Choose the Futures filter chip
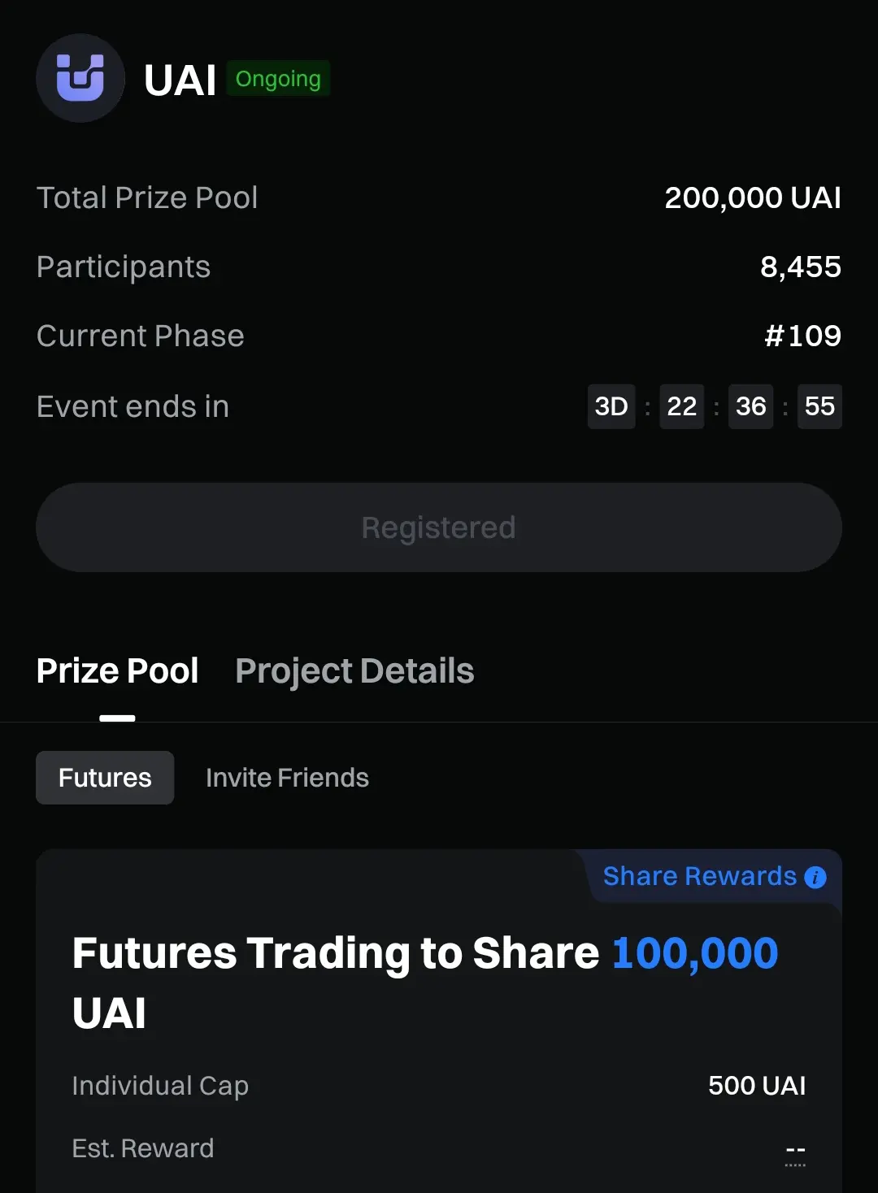Image resolution: width=878 pixels, height=1193 pixels. [105, 778]
